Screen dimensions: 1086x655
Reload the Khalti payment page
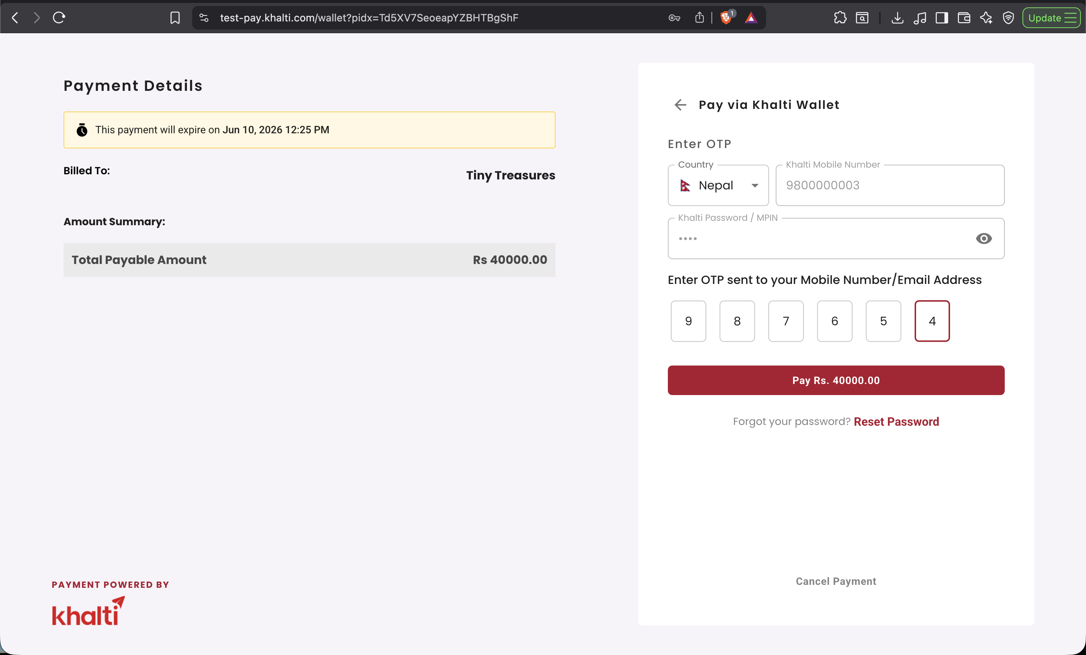click(x=59, y=18)
